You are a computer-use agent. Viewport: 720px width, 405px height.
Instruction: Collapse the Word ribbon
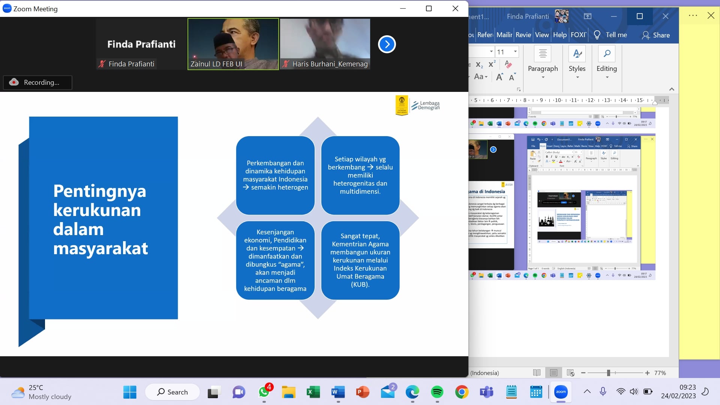(x=672, y=89)
